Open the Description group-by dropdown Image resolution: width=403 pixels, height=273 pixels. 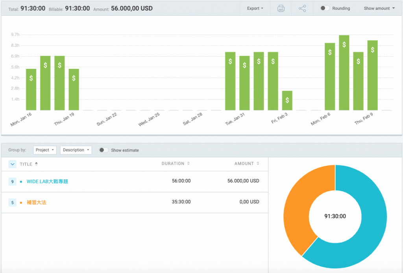tap(76, 150)
